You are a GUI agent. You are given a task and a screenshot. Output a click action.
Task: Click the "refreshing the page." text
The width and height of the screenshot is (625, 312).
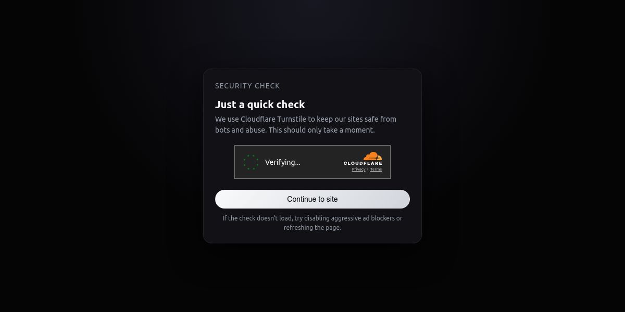point(312,227)
